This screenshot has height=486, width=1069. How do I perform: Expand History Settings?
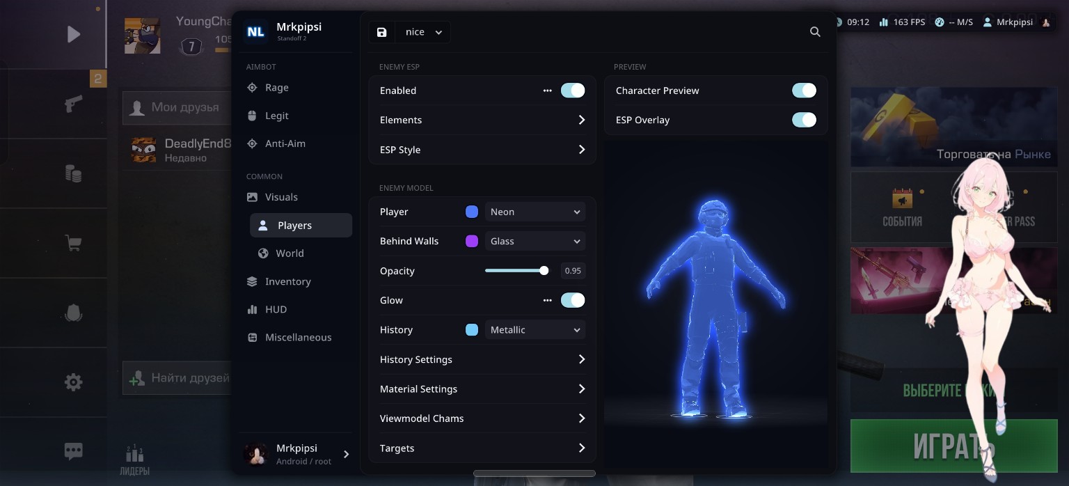point(482,359)
